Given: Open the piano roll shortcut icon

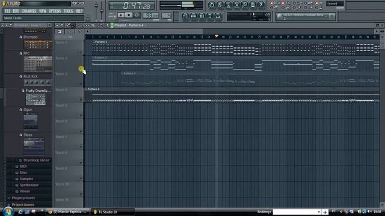Looking at the screenshot, I should [202, 16].
